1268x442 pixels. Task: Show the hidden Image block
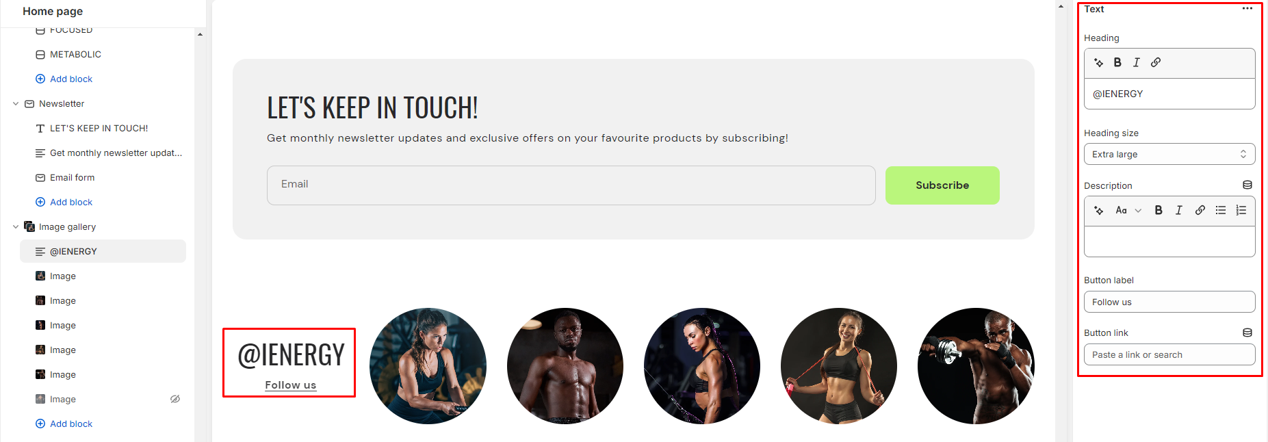[175, 399]
